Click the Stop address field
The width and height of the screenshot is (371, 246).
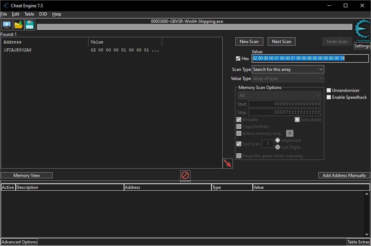[285, 112]
